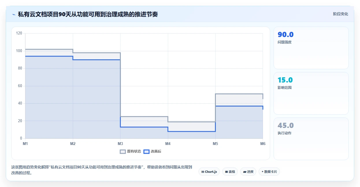Click the 40 y-axis value
Viewport: 360px width, 187px height.
(20, 103)
